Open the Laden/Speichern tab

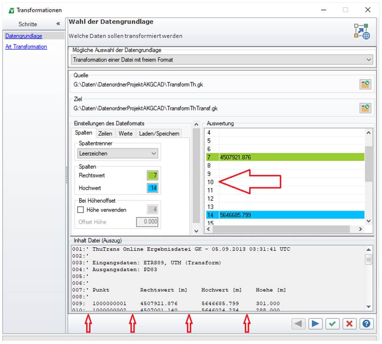coord(159,133)
